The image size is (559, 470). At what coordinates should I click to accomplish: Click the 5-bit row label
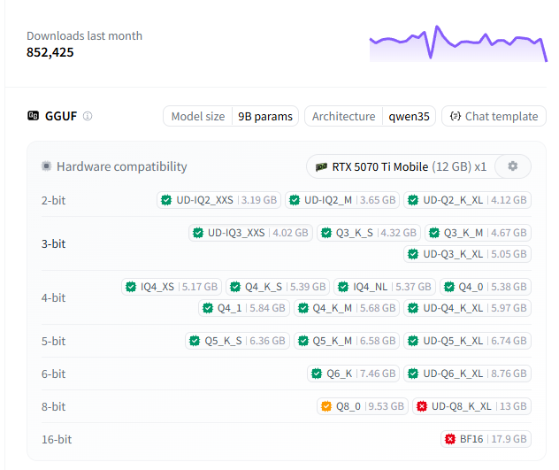tap(53, 341)
